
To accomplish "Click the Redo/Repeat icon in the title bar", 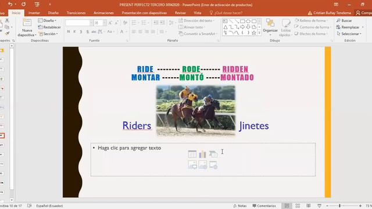I will 23,4.
